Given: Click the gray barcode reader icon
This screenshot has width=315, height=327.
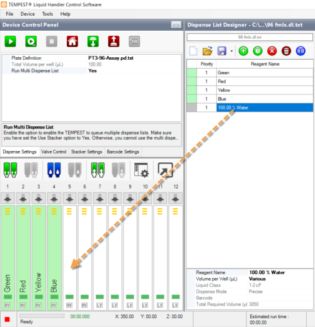Looking at the screenshot, I should tap(134, 42).
